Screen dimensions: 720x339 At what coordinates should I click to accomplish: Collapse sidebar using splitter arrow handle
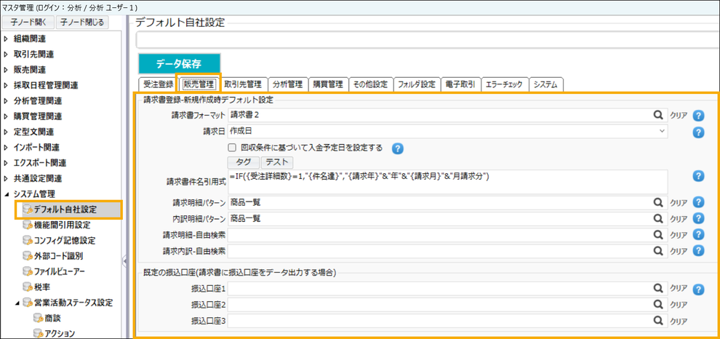coord(124,261)
